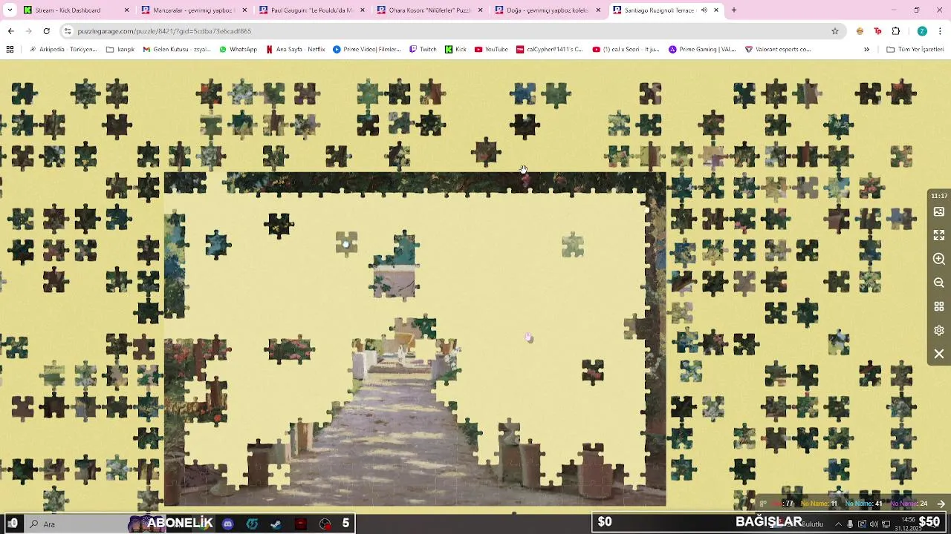Open Prime Gaming VAL bookmark
Viewport: 951px width, 534px height.
[702, 50]
